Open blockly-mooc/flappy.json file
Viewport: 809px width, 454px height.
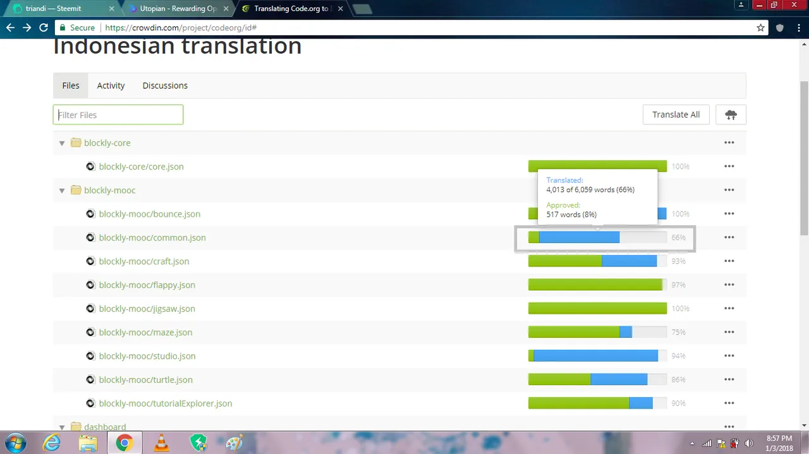147,285
